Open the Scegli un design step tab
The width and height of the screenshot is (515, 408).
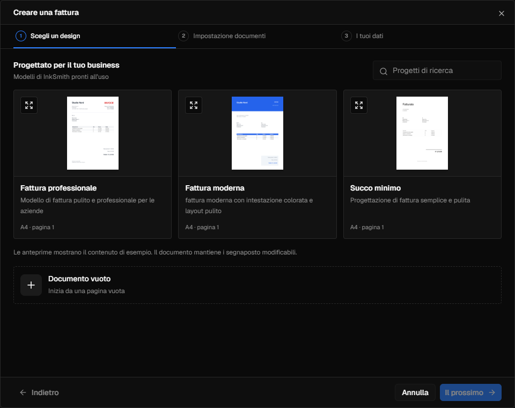coord(94,36)
